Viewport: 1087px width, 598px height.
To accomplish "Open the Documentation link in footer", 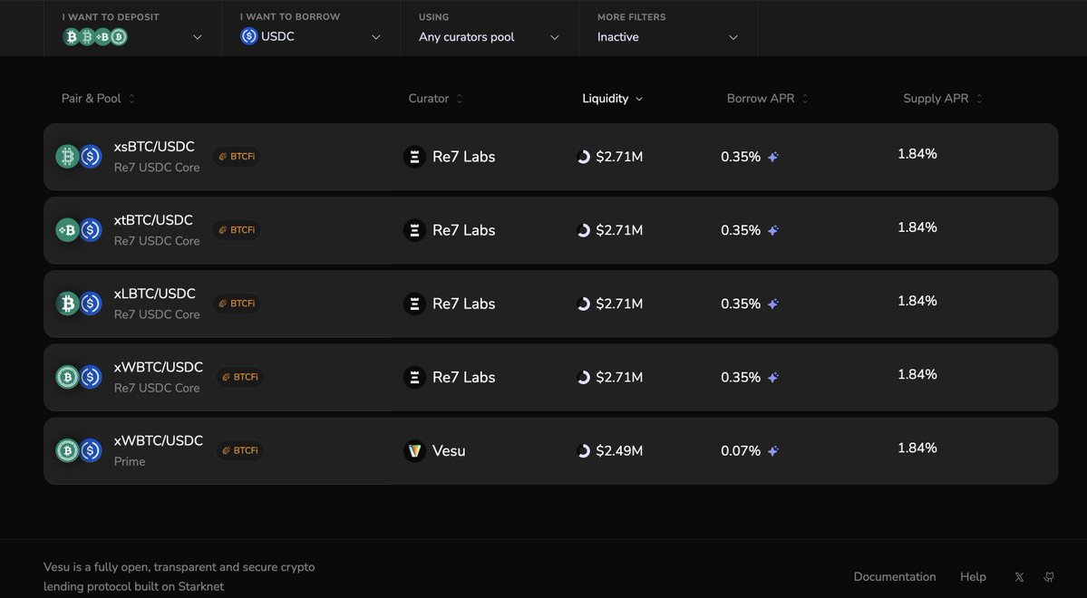I will pos(894,577).
